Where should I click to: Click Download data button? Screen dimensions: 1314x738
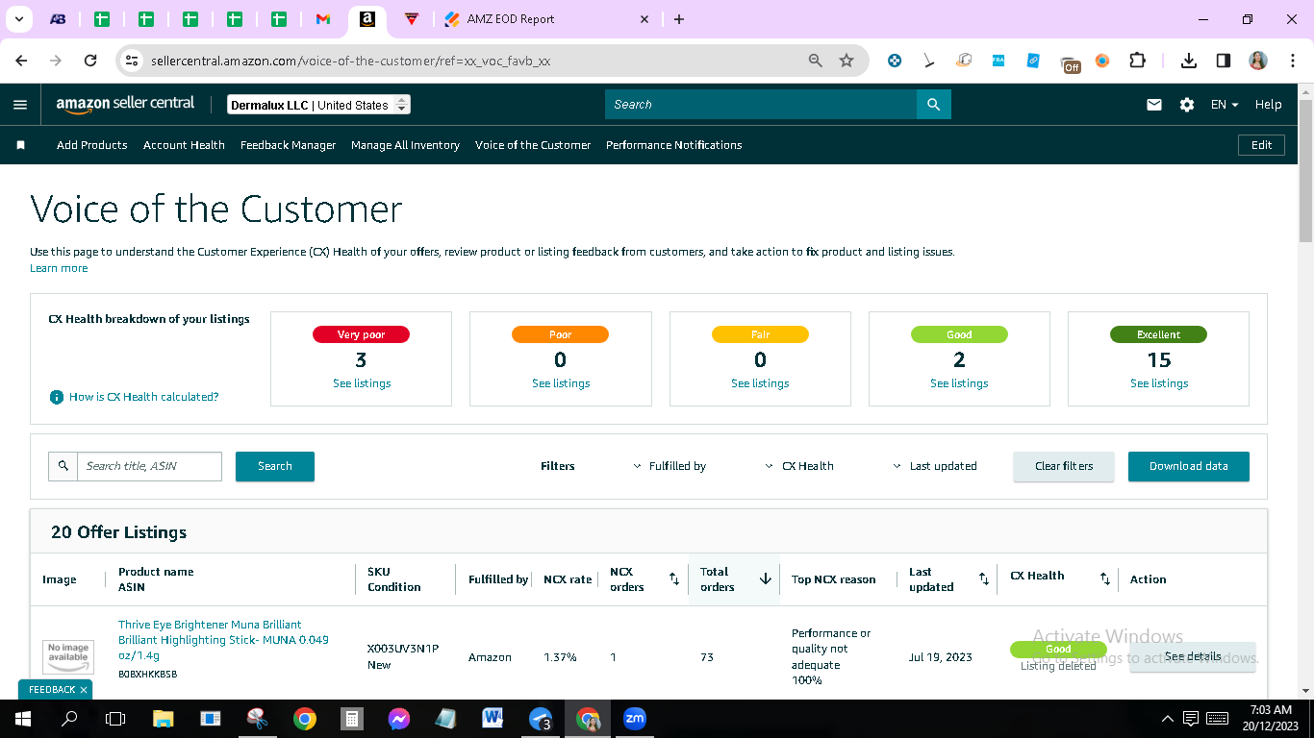click(1189, 466)
